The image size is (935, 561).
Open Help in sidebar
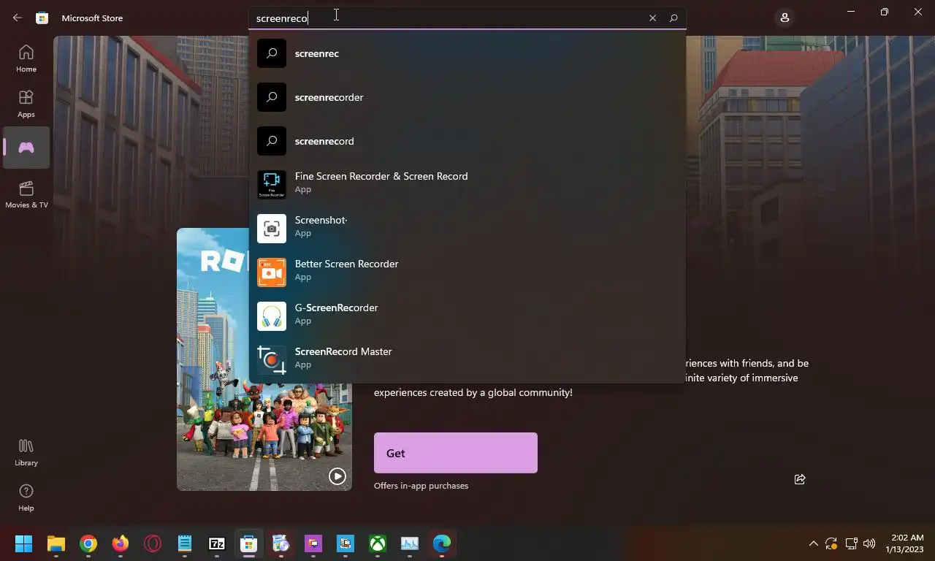(x=26, y=497)
